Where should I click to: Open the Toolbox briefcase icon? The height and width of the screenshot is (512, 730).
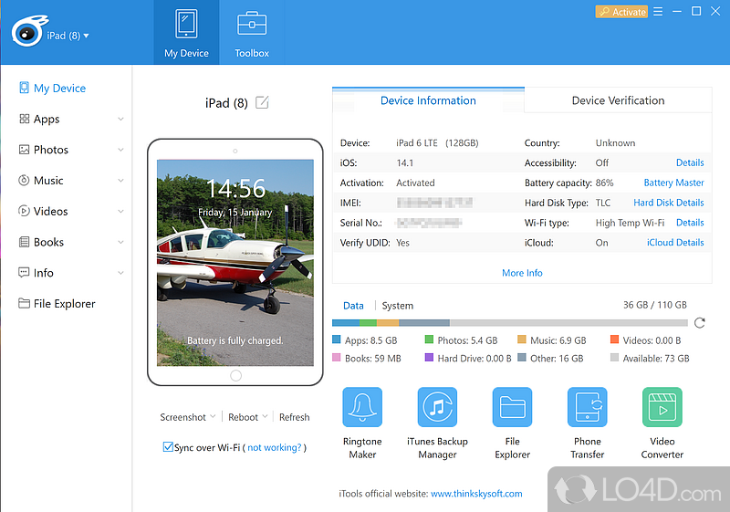pos(252,25)
